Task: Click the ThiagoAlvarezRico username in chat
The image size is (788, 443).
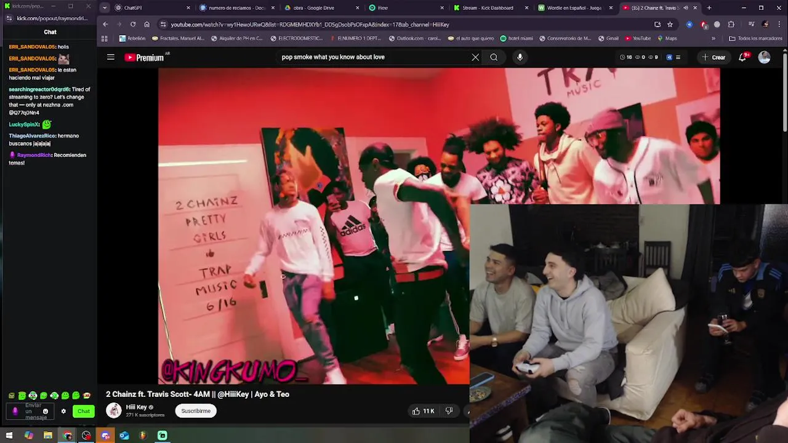Action: (x=32, y=135)
